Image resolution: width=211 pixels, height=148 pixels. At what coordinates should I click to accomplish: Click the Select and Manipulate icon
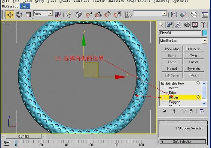click(x=69, y=15)
